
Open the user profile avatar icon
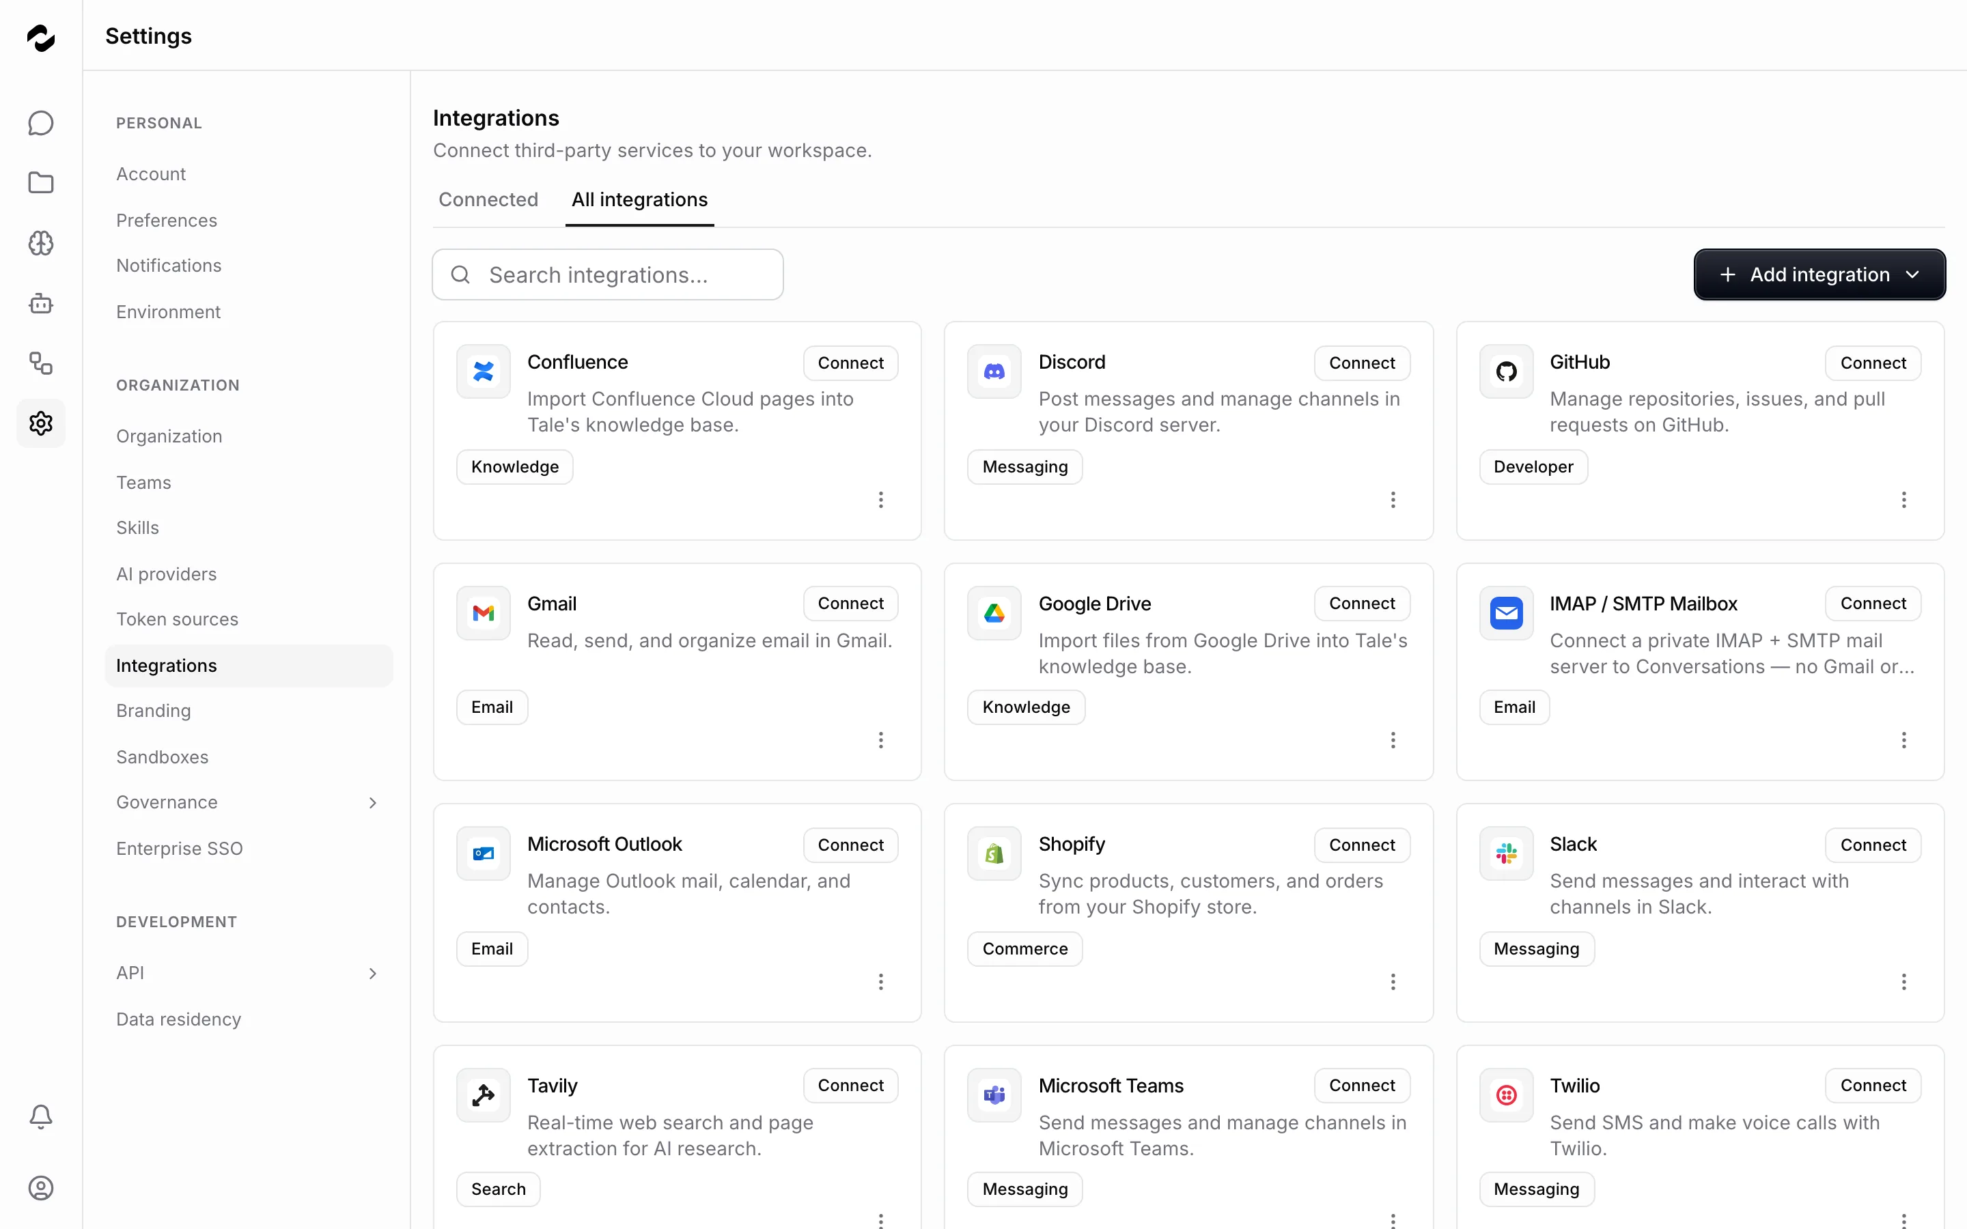point(41,1187)
